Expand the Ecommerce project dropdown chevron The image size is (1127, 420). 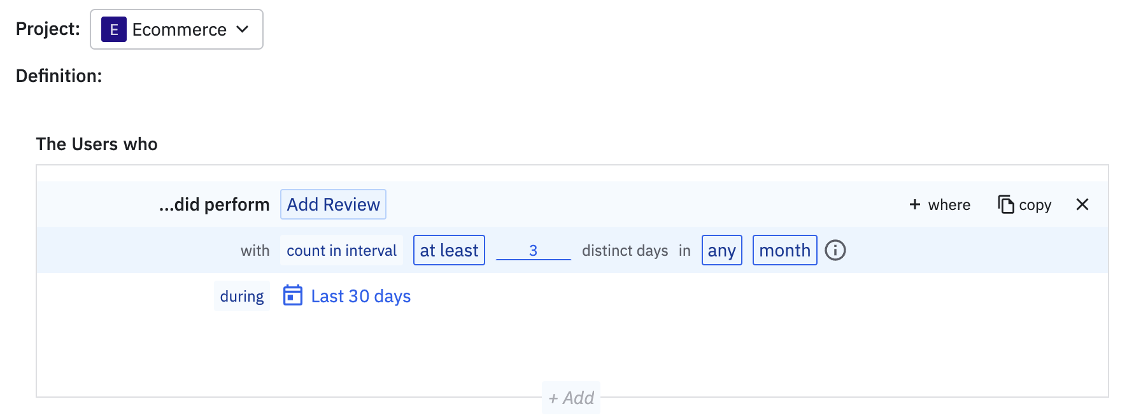tap(243, 29)
